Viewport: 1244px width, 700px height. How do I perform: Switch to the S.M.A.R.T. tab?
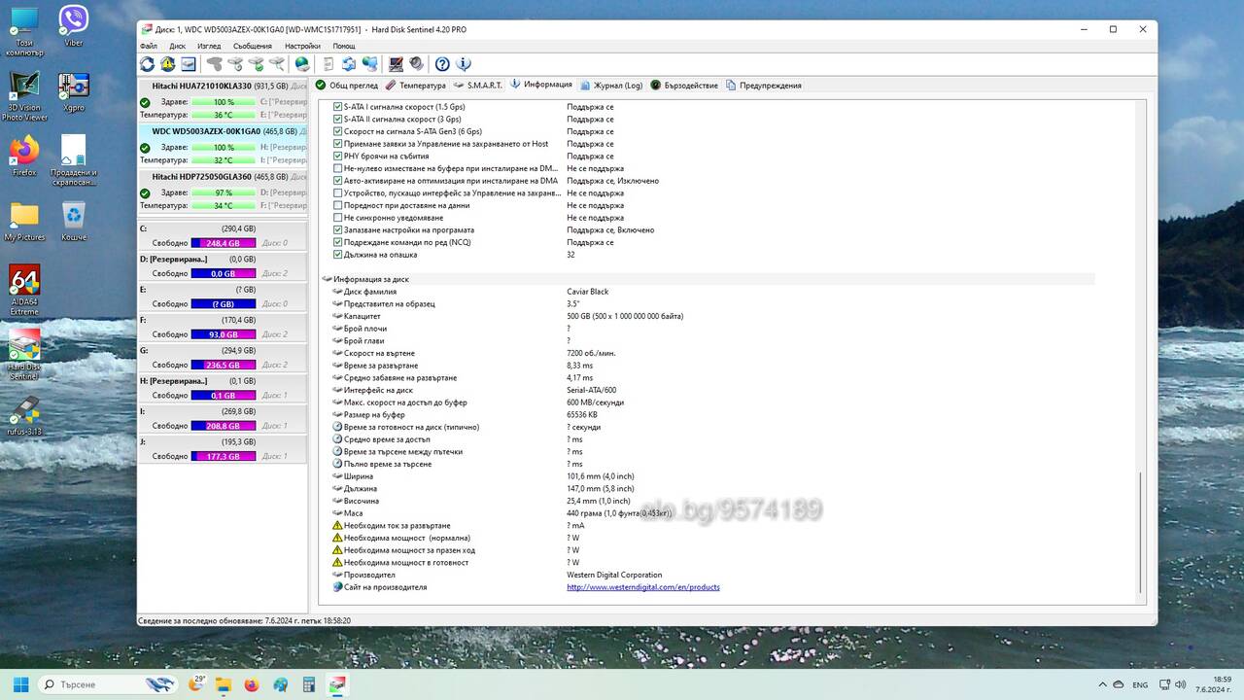[x=478, y=86]
